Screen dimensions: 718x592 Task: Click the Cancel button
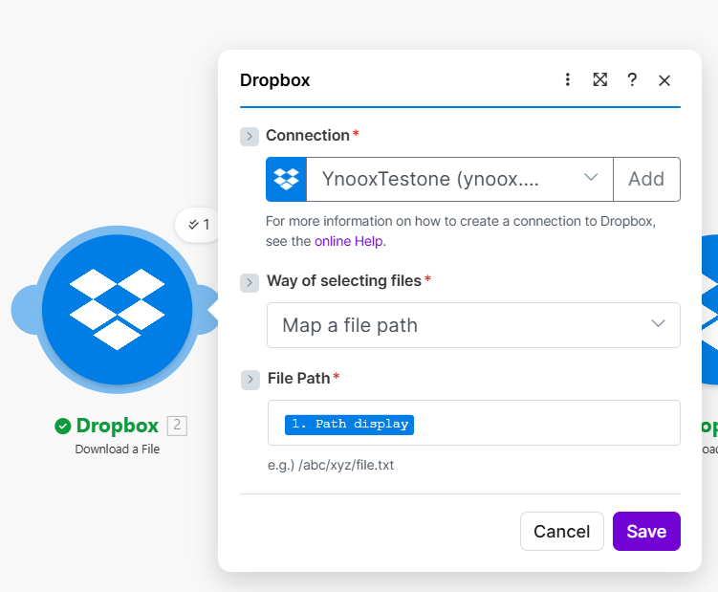click(561, 532)
